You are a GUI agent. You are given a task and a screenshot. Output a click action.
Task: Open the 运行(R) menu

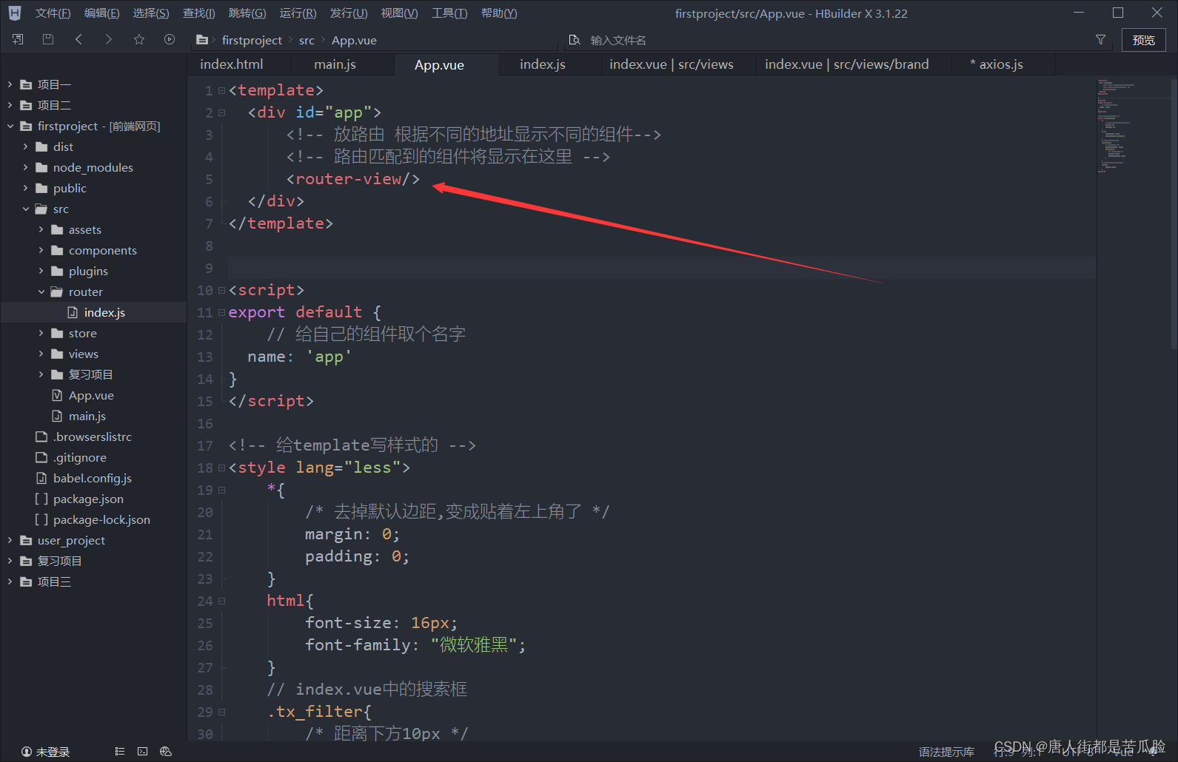pos(298,13)
